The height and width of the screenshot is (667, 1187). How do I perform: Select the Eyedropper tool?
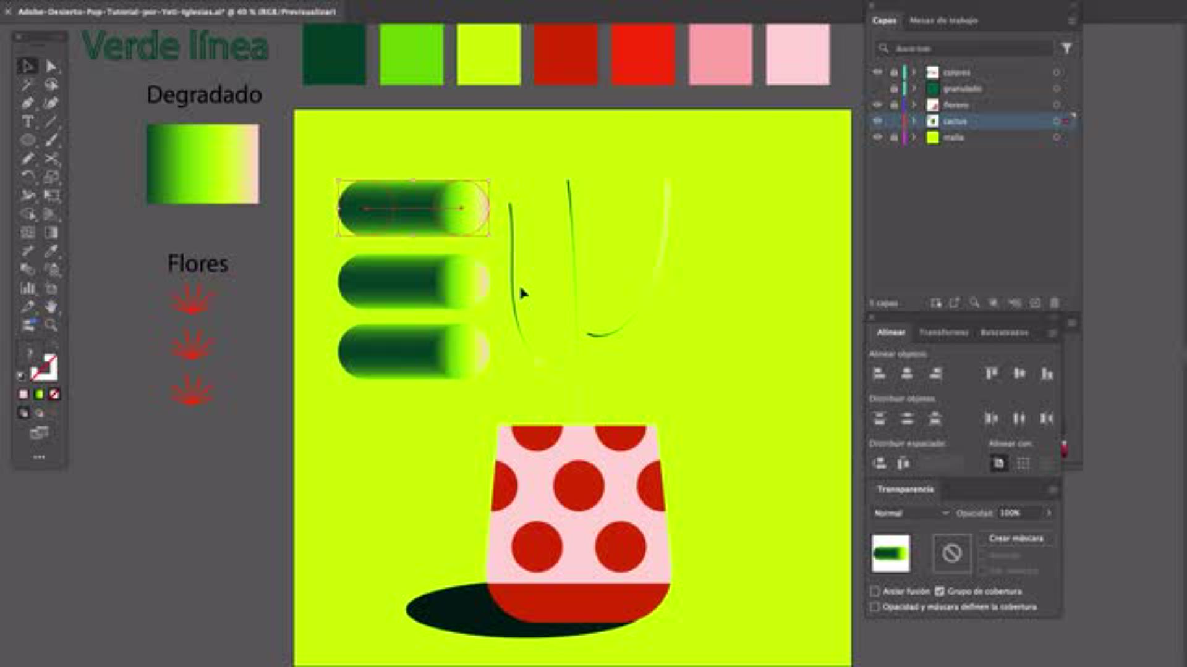[51, 251]
